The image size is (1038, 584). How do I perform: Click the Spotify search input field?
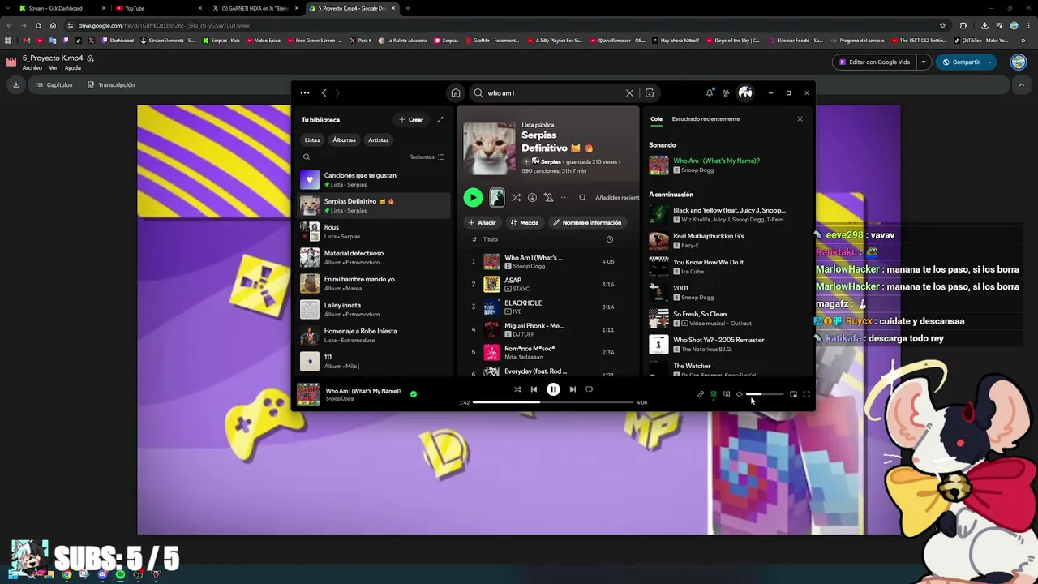click(x=554, y=93)
